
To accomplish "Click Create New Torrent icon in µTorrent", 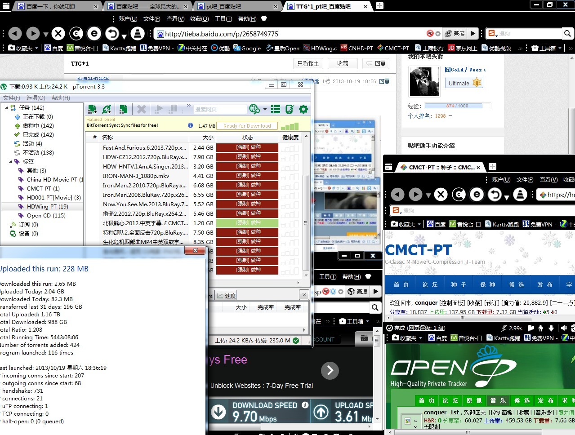I will (x=123, y=109).
